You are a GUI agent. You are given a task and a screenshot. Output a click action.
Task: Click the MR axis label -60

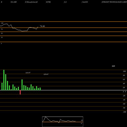point(124,104)
